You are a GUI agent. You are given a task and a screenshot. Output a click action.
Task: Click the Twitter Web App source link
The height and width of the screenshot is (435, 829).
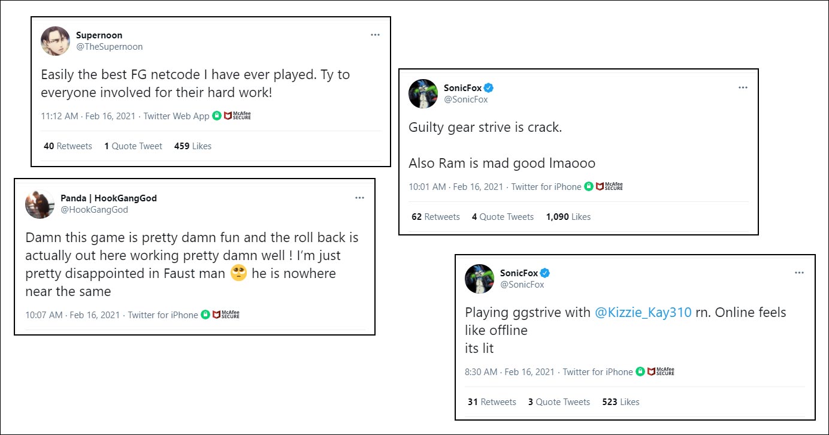(x=177, y=116)
